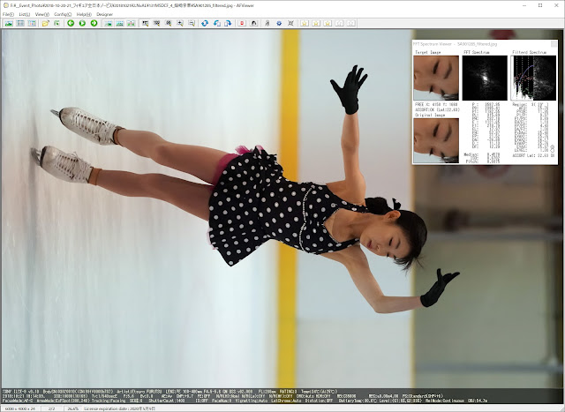Switch to split list view mode
This screenshot has height=412, width=565.
(20, 23)
